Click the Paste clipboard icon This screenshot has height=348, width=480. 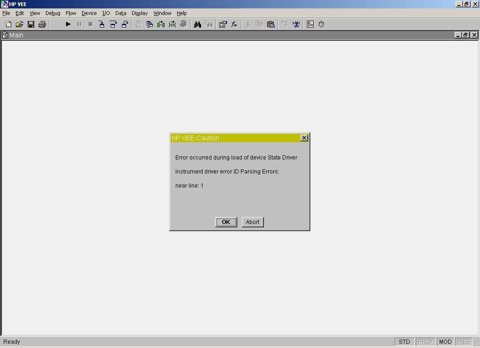[271, 24]
